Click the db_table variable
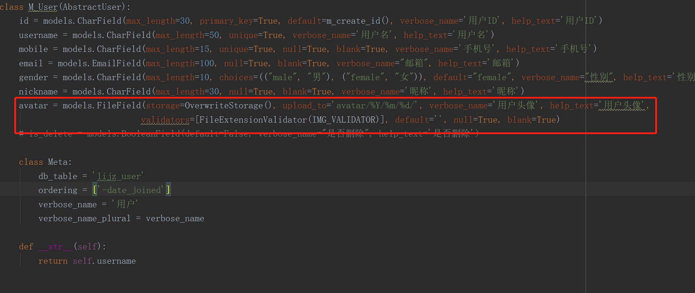This screenshot has width=695, height=293. coord(58,176)
